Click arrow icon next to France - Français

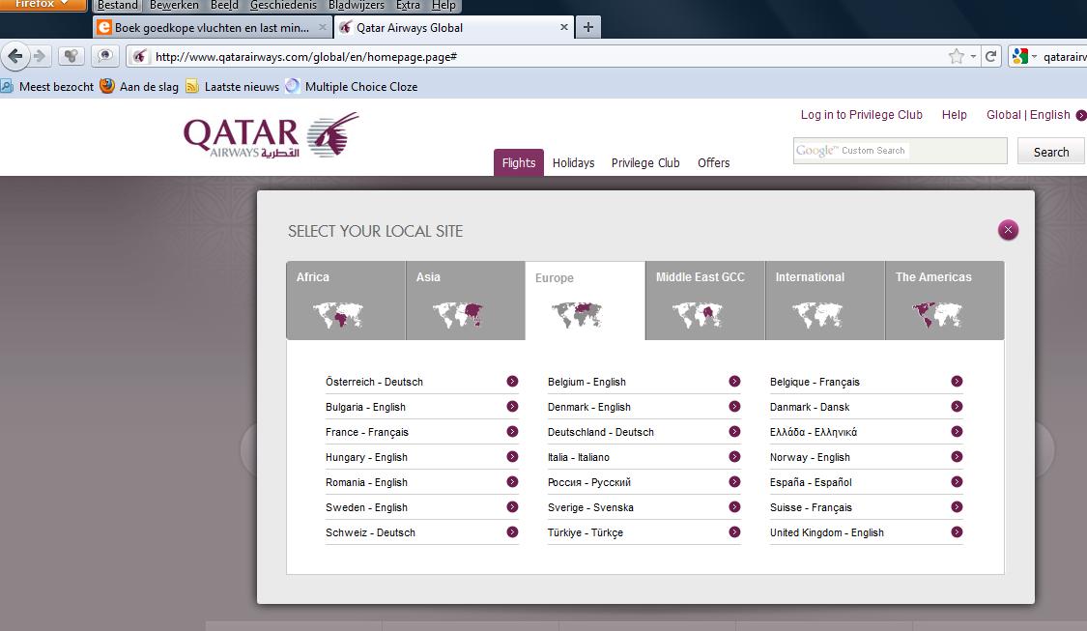tap(512, 431)
